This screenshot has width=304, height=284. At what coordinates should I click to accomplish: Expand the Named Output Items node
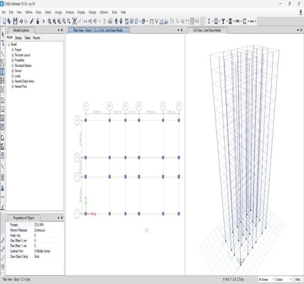(x=13, y=81)
